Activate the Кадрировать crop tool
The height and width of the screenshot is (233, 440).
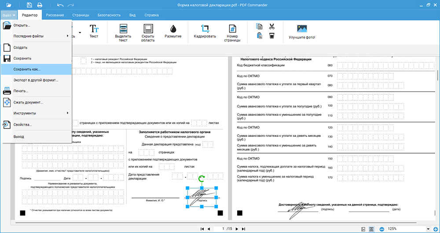(205, 31)
